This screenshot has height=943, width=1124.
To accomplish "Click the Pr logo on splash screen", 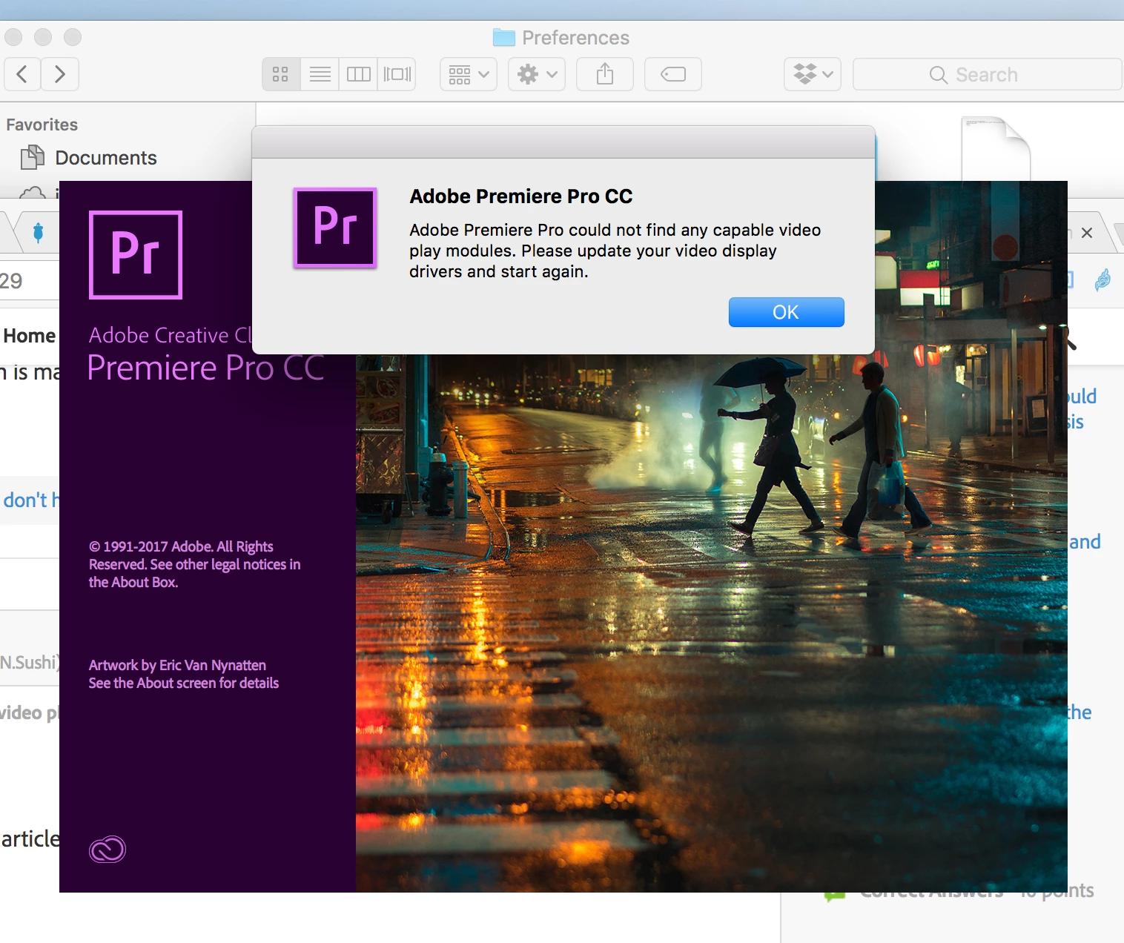I will pyautogui.click(x=136, y=255).
